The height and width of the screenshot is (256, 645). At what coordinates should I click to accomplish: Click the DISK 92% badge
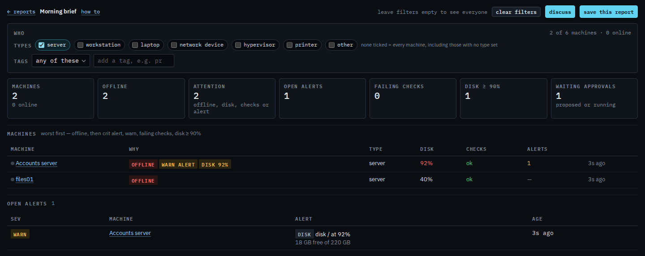coord(215,165)
